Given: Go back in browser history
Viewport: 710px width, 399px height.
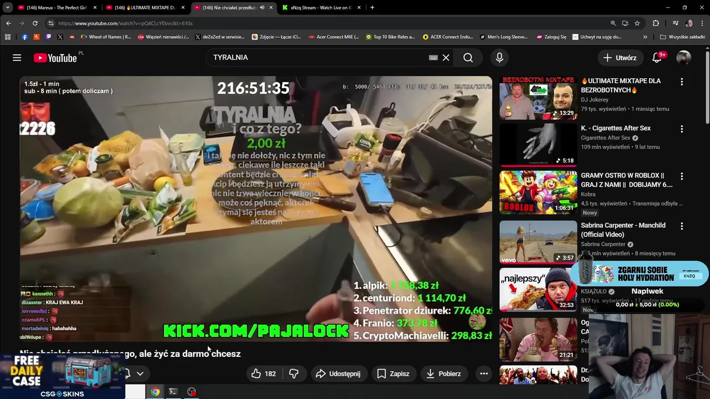Looking at the screenshot, I should (x=8, y=23).
